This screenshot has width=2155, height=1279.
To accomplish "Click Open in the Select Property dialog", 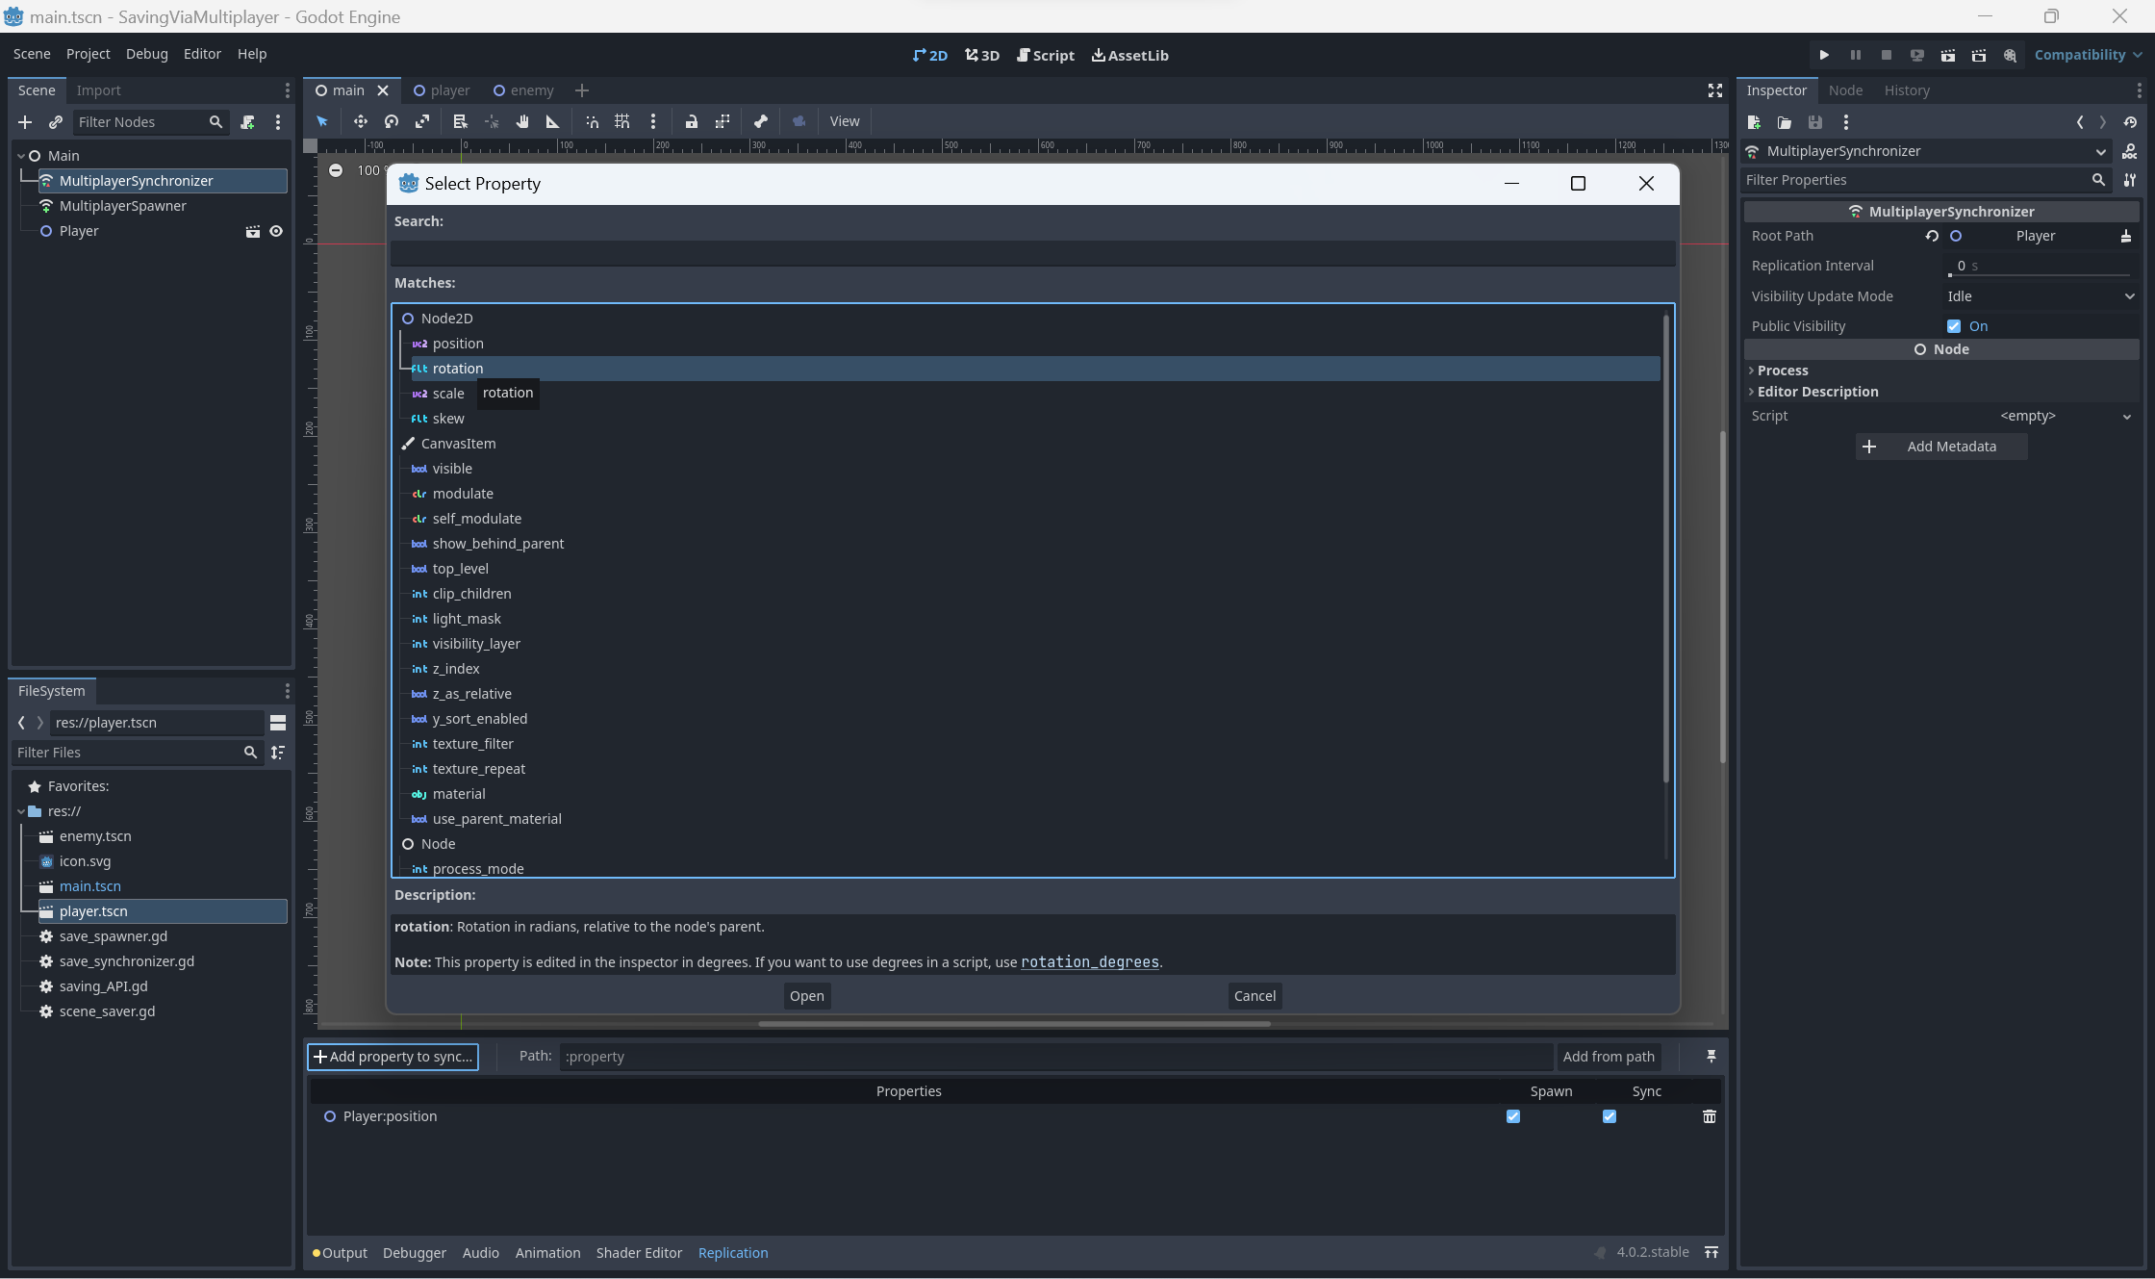I will coord(806,996).
